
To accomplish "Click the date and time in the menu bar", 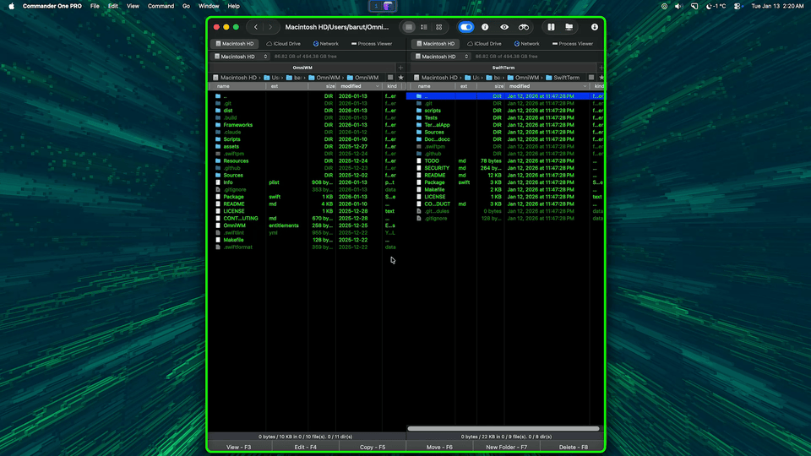I will pyautogui.click(x=777, y=6).
